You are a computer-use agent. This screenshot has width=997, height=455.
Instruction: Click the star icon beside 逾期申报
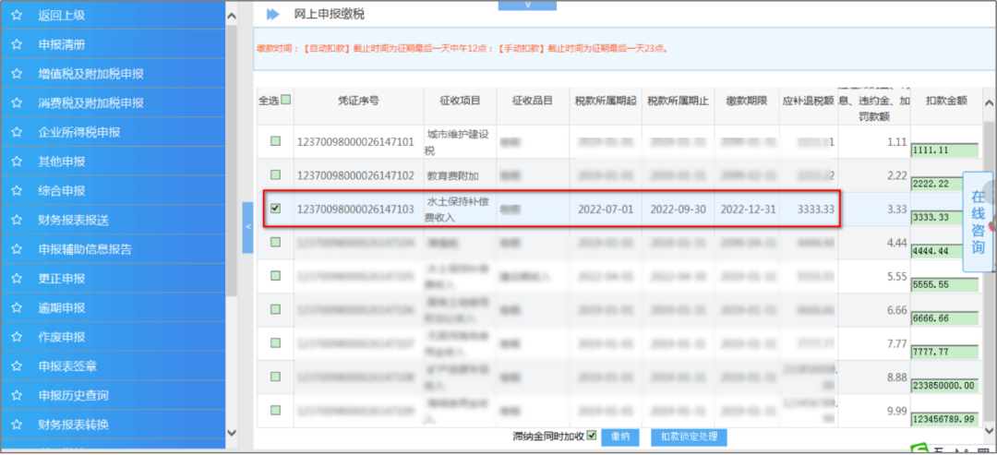click(x=18, y=307)
